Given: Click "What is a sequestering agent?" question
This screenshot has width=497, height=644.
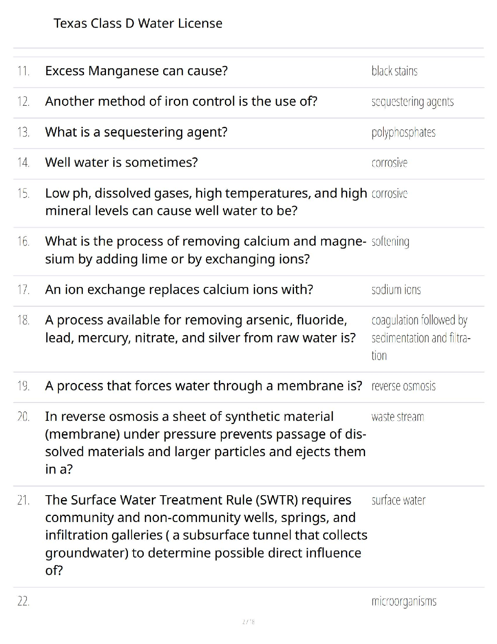Looking at the screenshot, I should click(x=136, y=132).
